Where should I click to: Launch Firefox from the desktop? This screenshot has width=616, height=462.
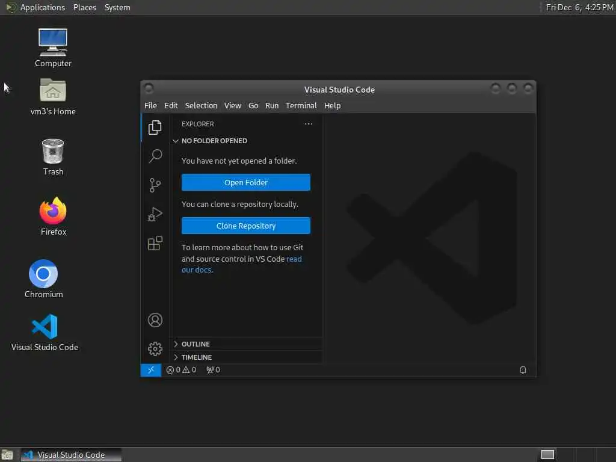click(53, 217)
